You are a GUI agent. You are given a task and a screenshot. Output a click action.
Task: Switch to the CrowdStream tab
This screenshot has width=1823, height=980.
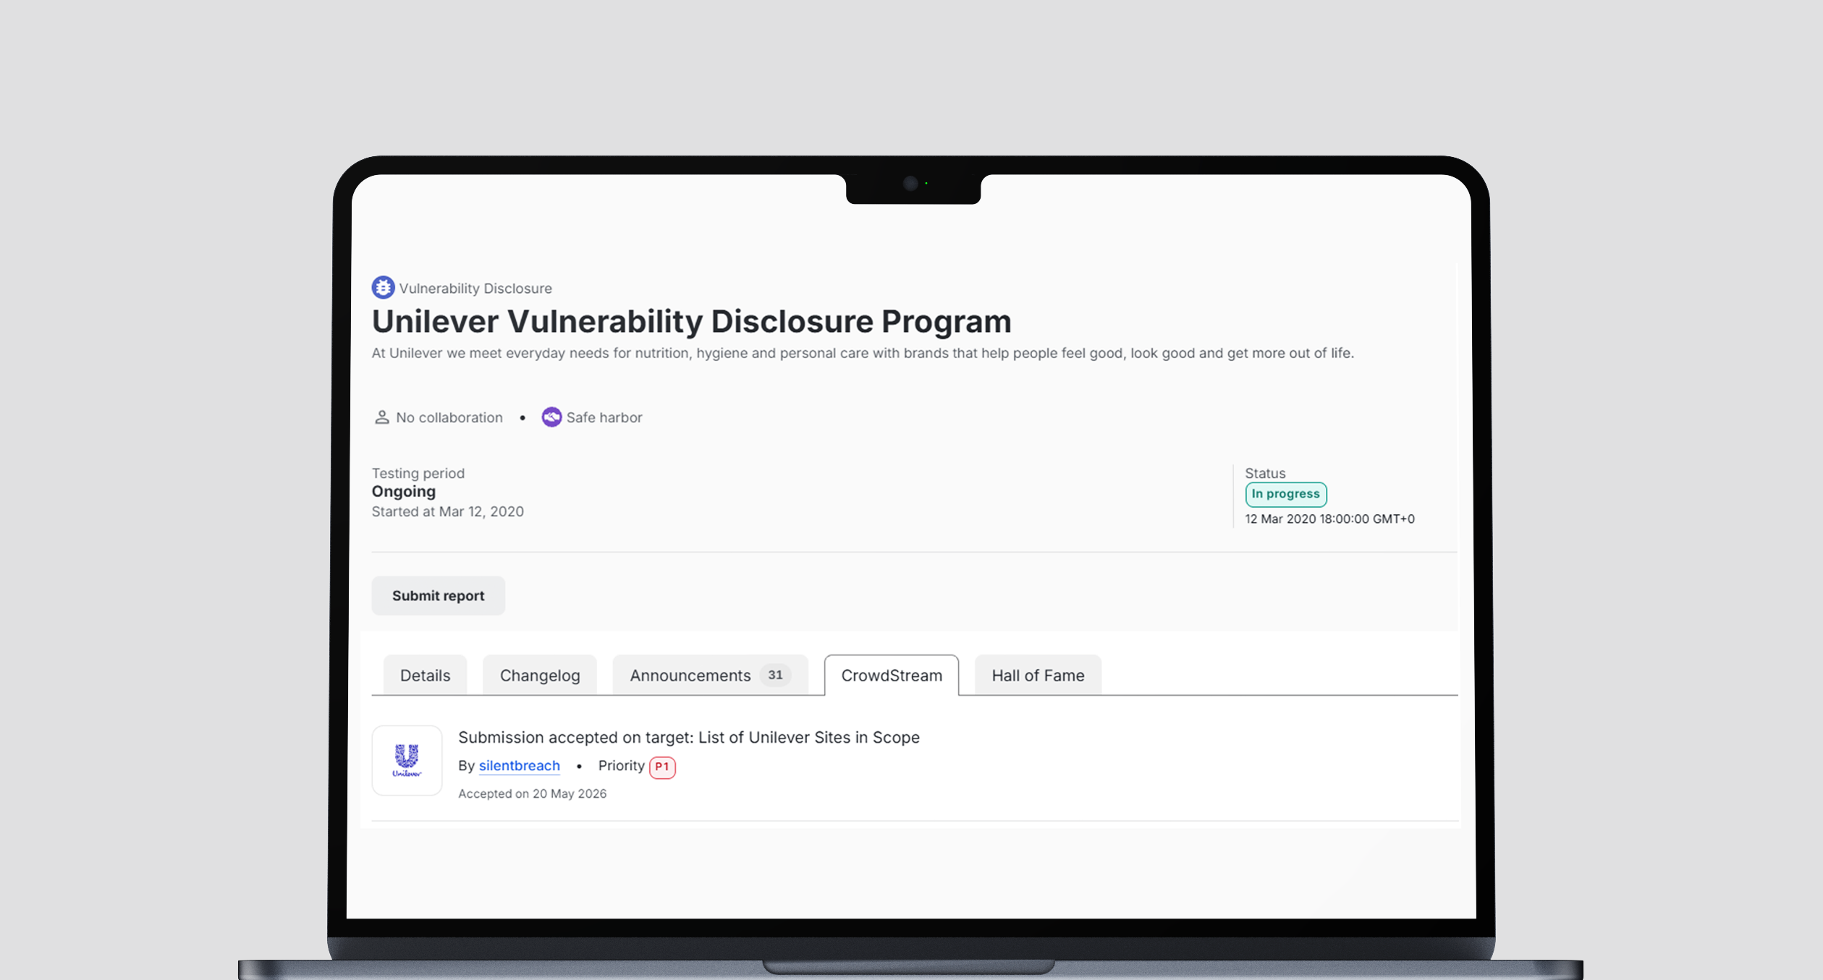[x=892, y=675]
